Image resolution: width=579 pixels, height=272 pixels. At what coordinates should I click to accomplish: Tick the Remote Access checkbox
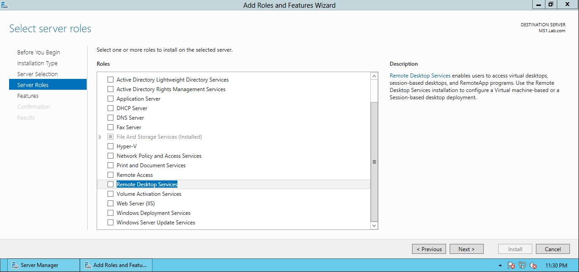point(110,175)
